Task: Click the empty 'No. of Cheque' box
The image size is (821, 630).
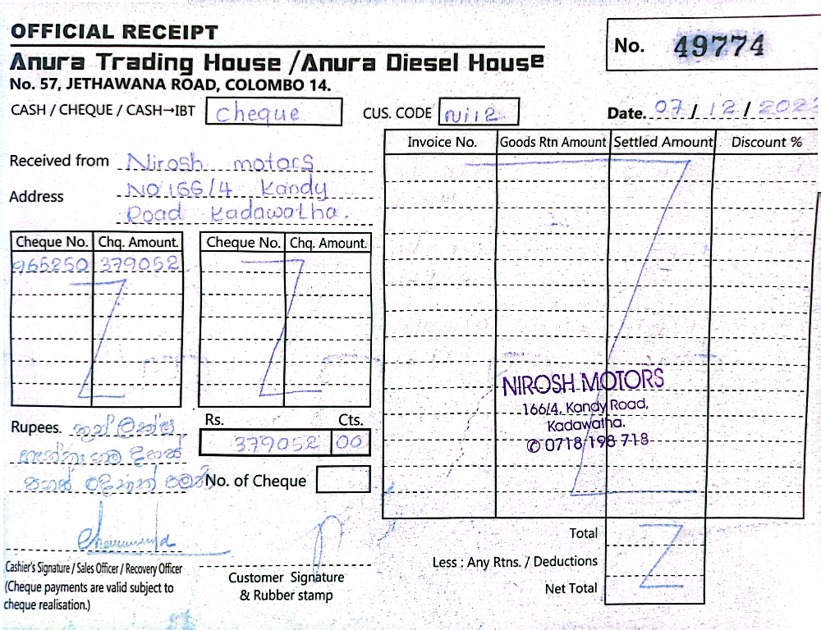Action: tap(343, 480)
